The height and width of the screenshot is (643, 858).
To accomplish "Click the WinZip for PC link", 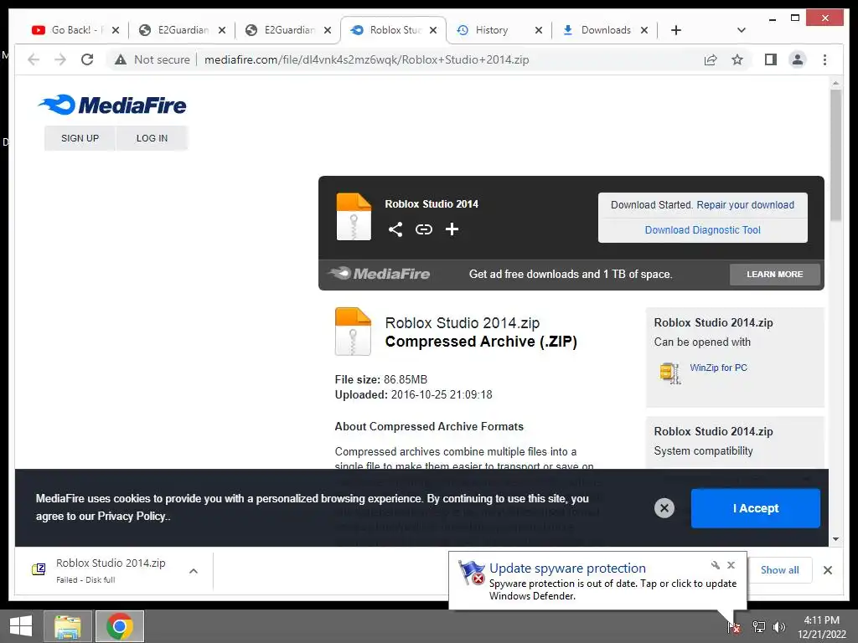I will coord(718,368).
